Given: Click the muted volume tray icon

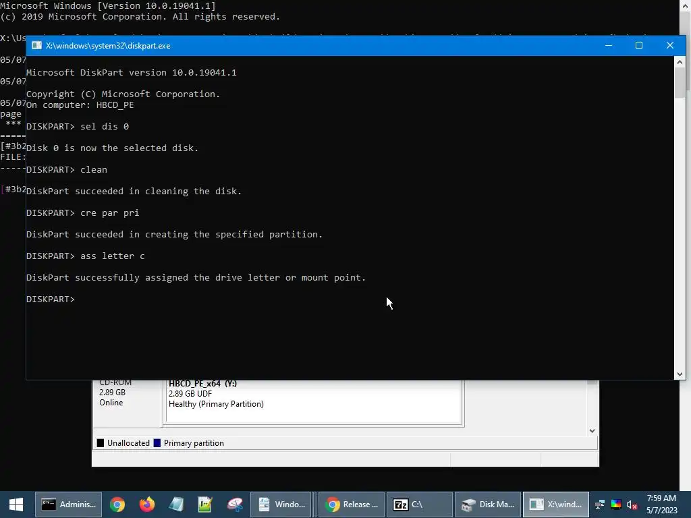Looking at the screenshot, I should tap(632, 505).
